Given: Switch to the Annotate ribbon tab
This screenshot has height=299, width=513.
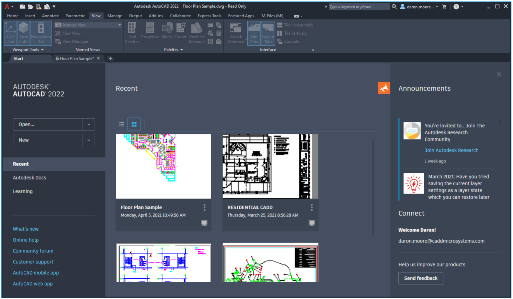Looking at the screenshot, I should [50, 16].
